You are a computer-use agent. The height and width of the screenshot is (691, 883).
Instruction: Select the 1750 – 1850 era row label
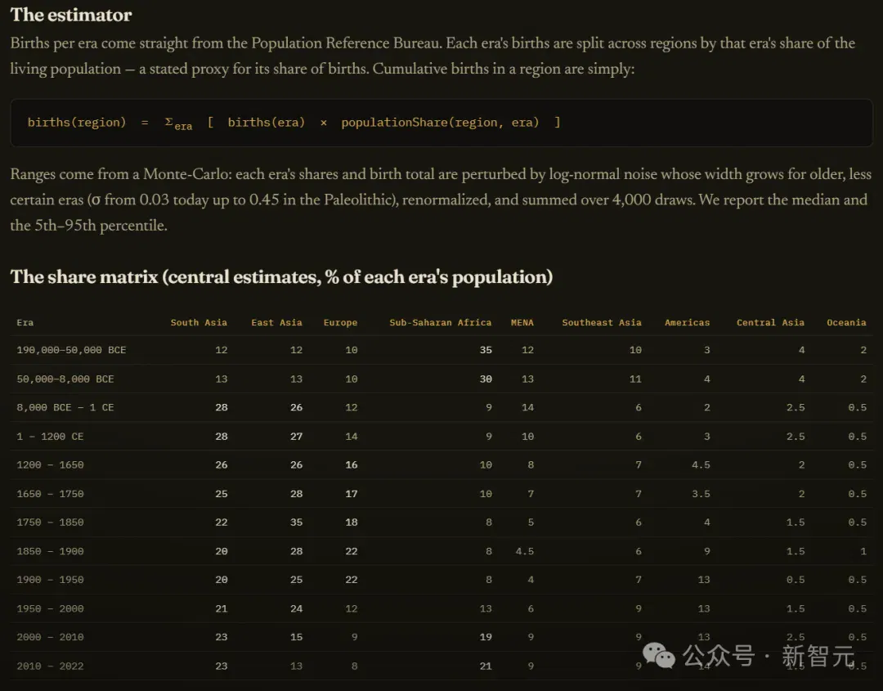coord(50,522)
